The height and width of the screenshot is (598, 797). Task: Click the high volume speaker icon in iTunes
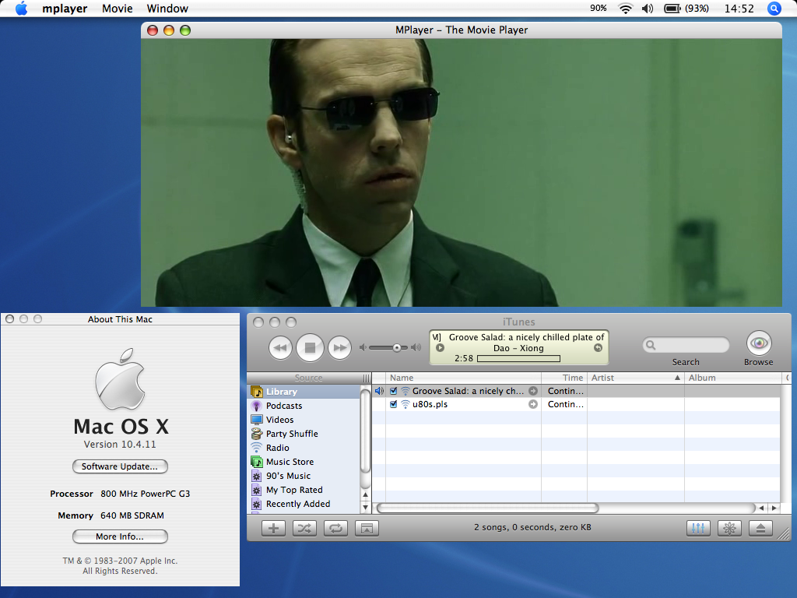tap(416, 348)
